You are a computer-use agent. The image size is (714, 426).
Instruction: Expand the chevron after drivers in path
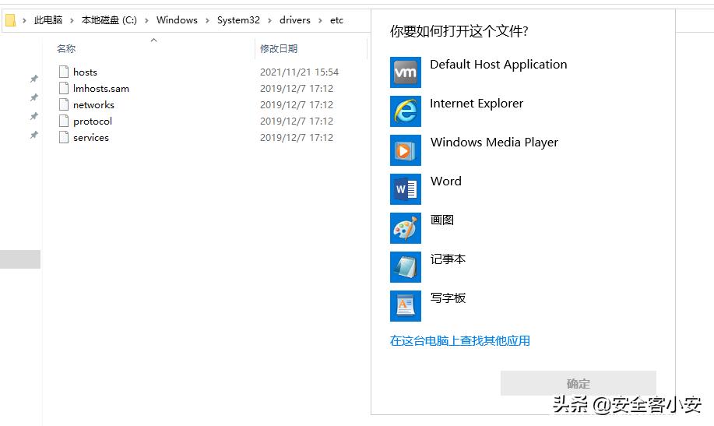320,20
